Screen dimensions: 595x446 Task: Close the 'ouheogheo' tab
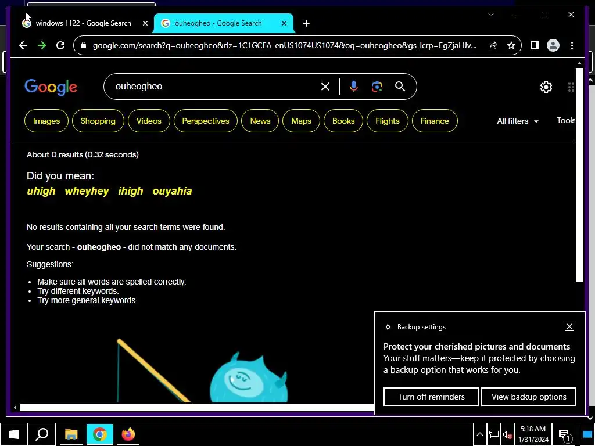pos(284,23)
